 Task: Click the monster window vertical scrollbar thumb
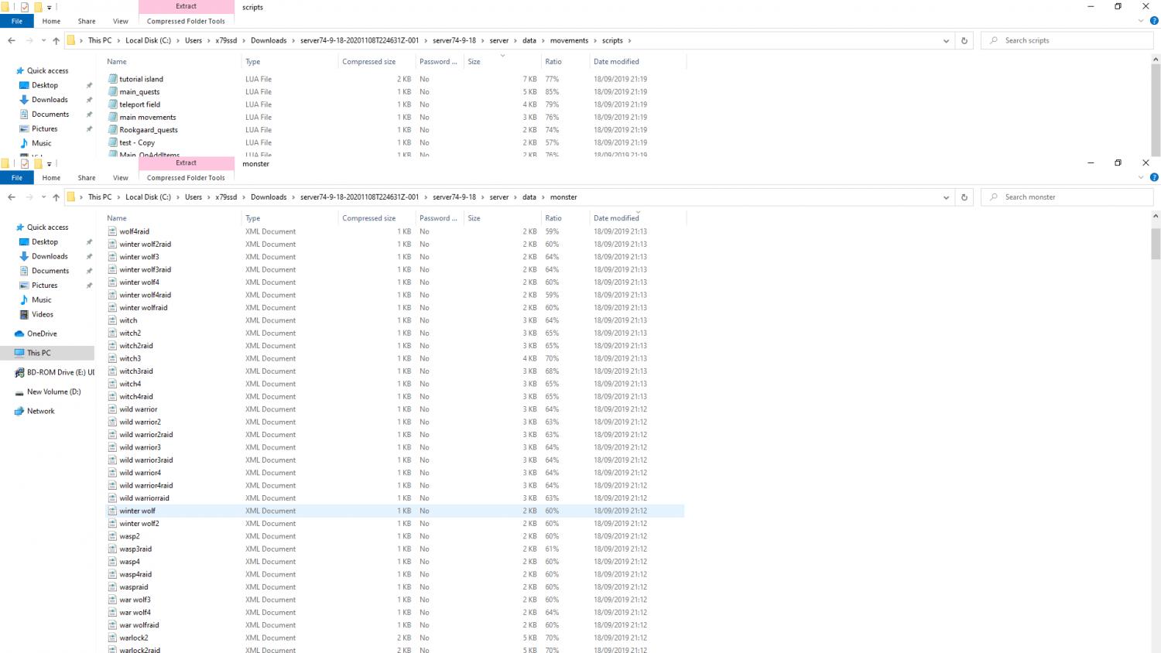click(x=1155, y=244)
